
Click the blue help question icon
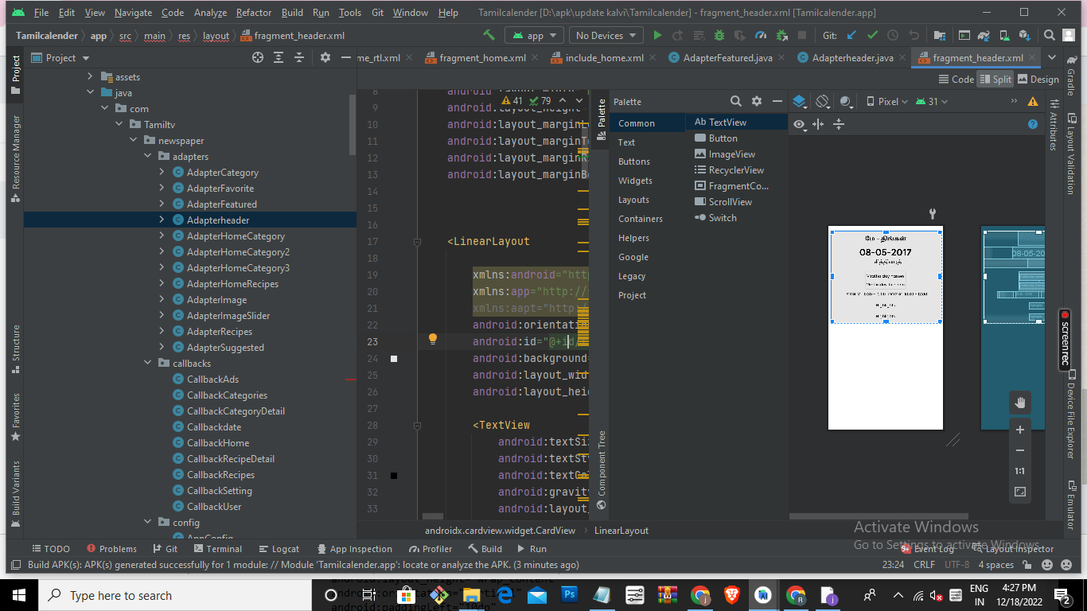1033,124
